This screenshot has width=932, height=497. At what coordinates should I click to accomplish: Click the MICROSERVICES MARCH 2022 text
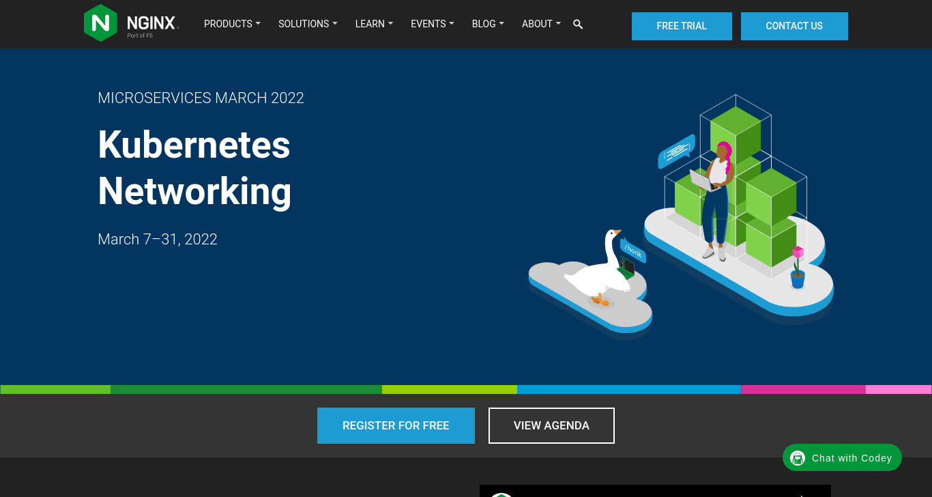point(201,98)
